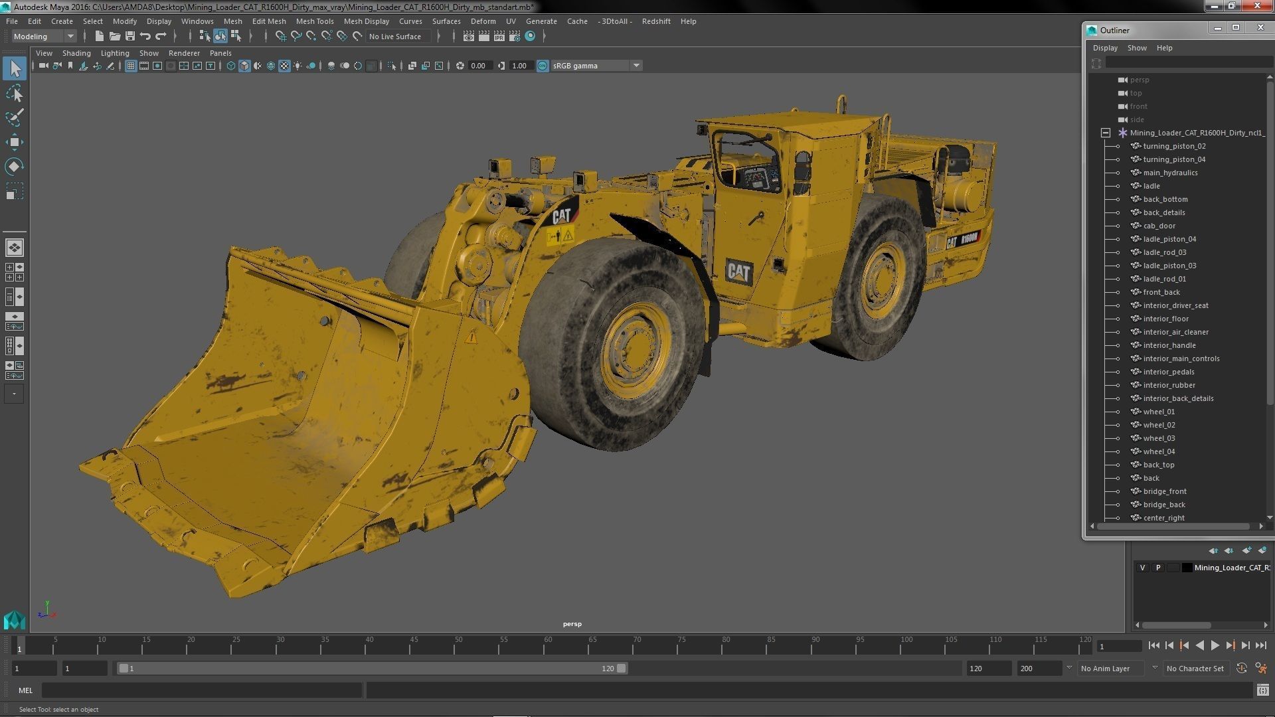This screenshot has height=717, width=1275.
Task: Toggle snap to curves icon
Action: click(296, 37)
